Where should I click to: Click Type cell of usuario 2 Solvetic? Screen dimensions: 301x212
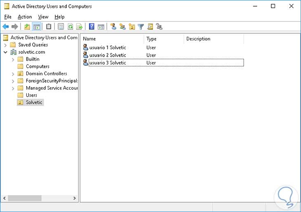[151, 55]
